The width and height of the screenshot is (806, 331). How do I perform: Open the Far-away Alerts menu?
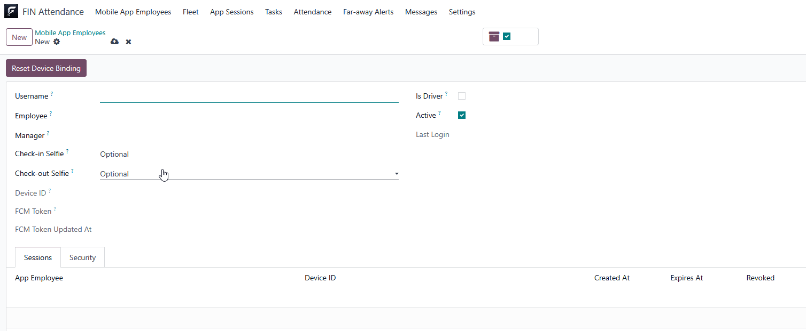pyautogui.click(x=368, y=12)
